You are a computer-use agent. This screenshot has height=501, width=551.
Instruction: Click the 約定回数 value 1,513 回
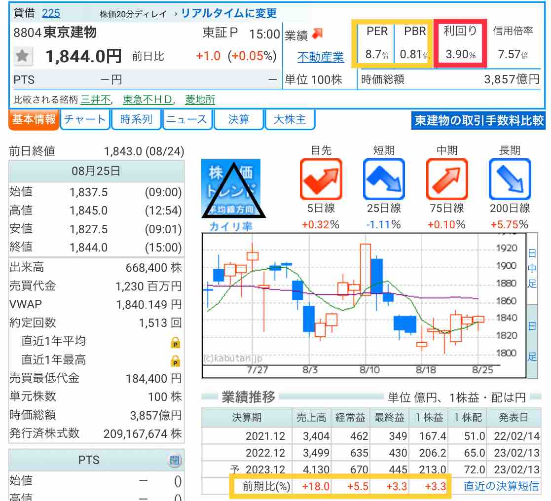[160, 323]
